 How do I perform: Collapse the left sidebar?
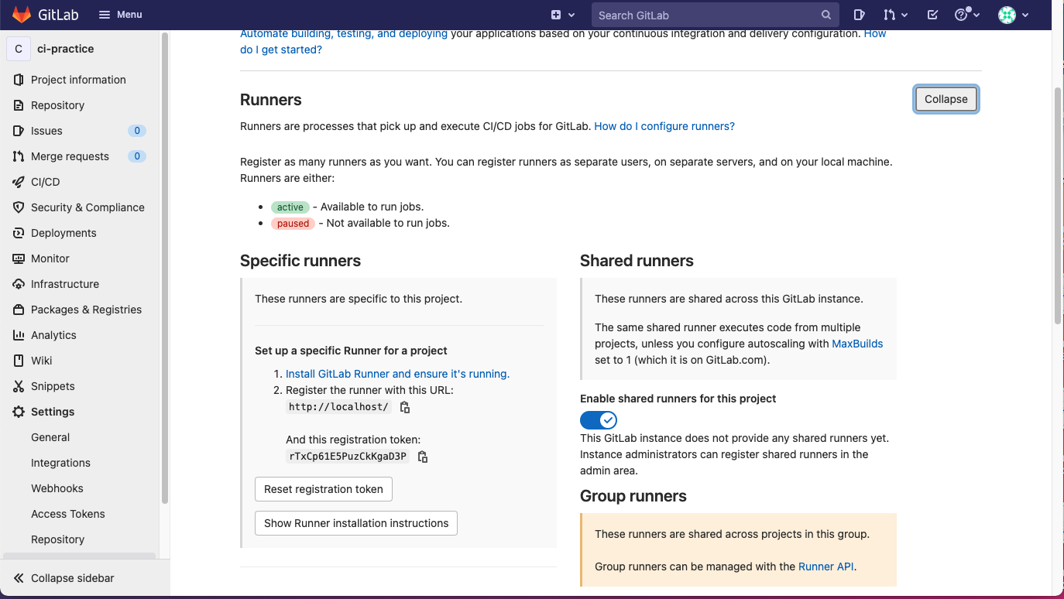click(x=72, y=577)
